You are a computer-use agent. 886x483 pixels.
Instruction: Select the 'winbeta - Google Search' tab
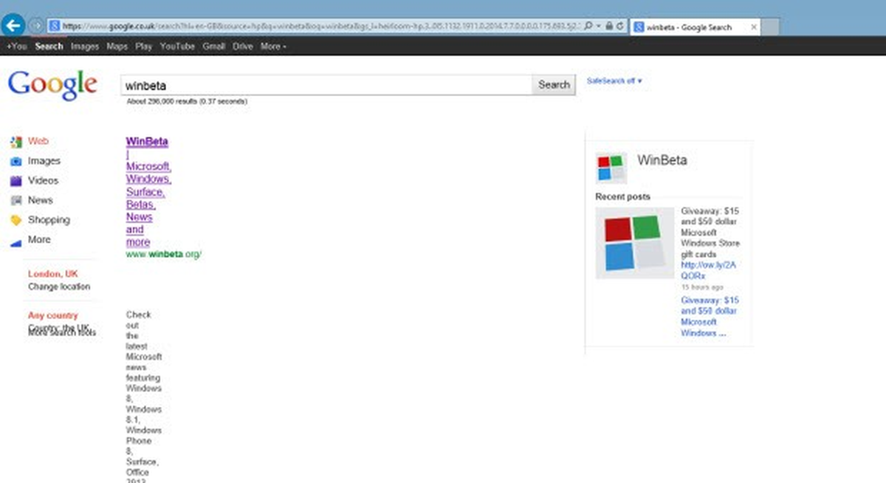(694, 27)
